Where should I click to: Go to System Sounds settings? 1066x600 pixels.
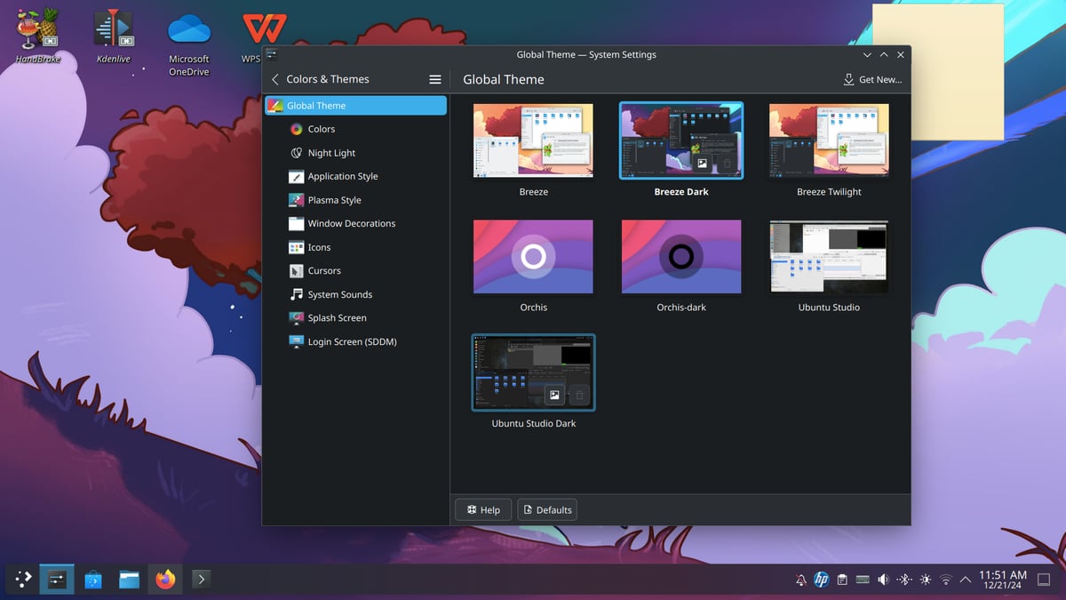339,294
